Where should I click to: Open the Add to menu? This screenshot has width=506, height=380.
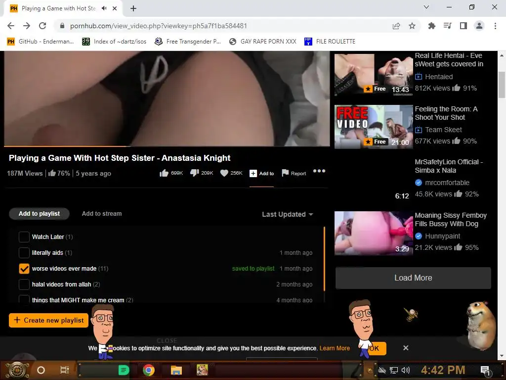coord(262,174)
